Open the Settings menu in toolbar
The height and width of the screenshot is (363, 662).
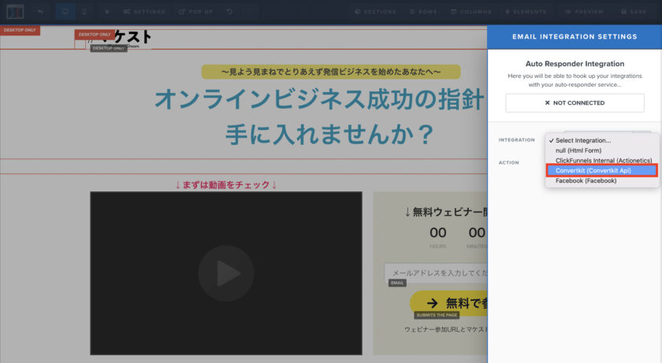click(x=144, y=12)
